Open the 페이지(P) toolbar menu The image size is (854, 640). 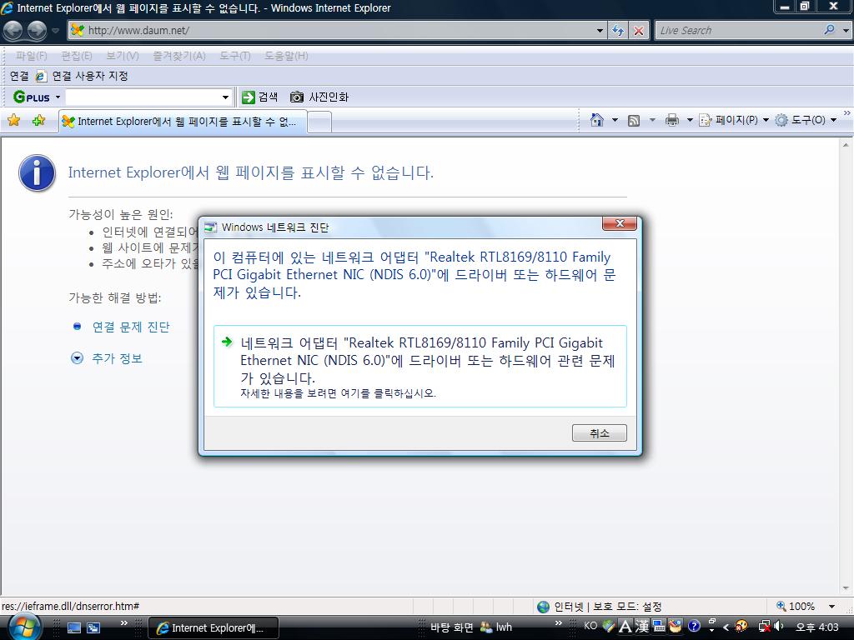pyautogui.click(x=734, y=120)
